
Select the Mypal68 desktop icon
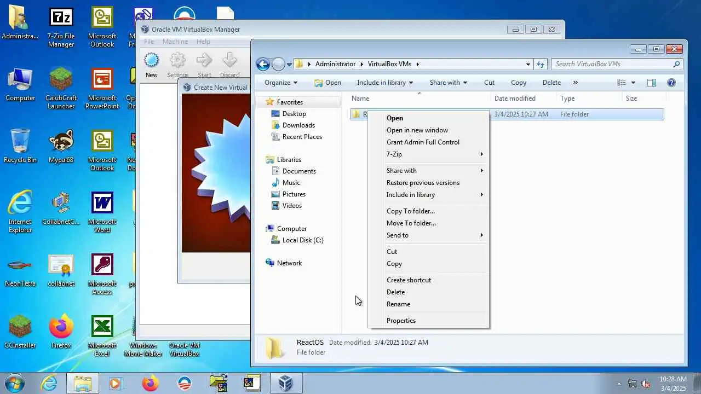[x=61, y=147]
